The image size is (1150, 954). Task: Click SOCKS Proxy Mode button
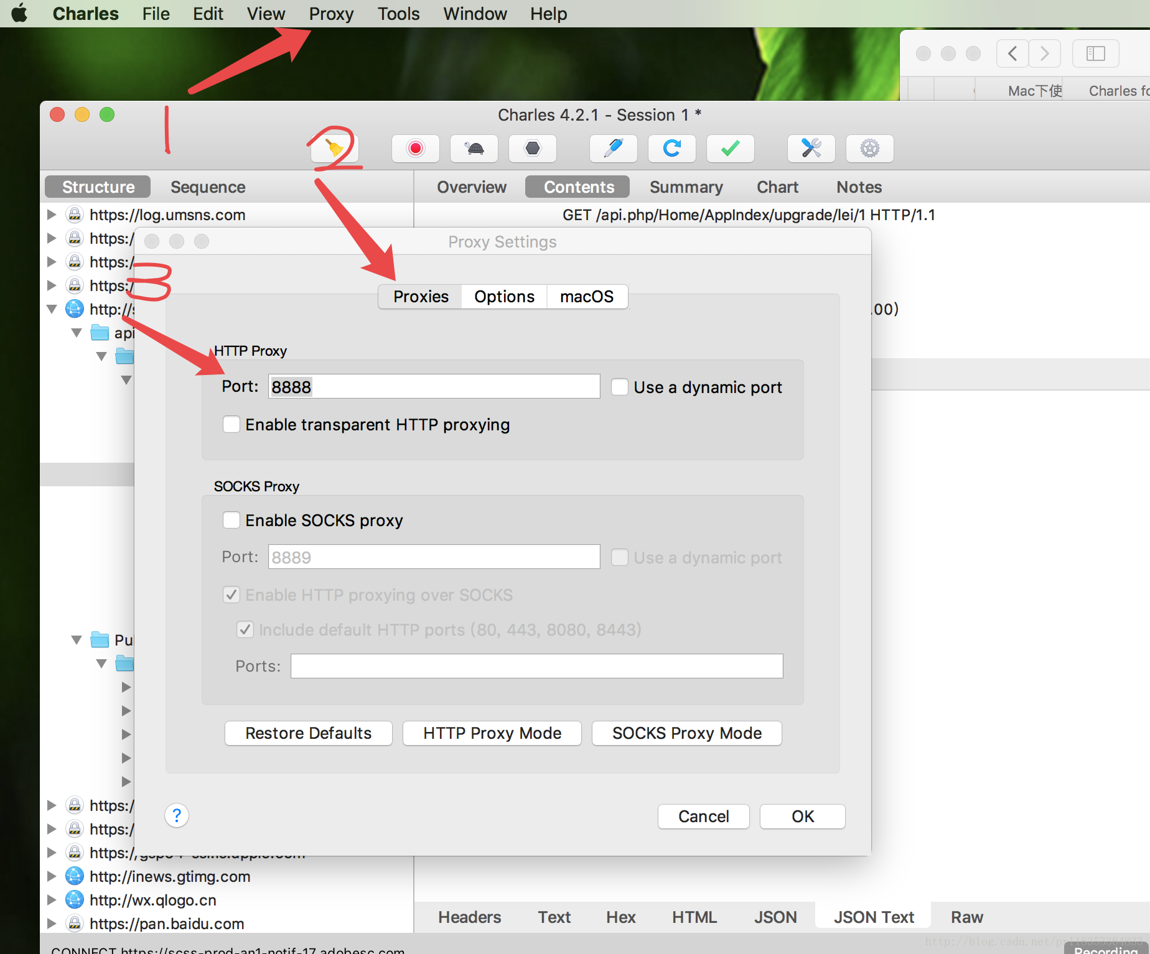point(687,733)
